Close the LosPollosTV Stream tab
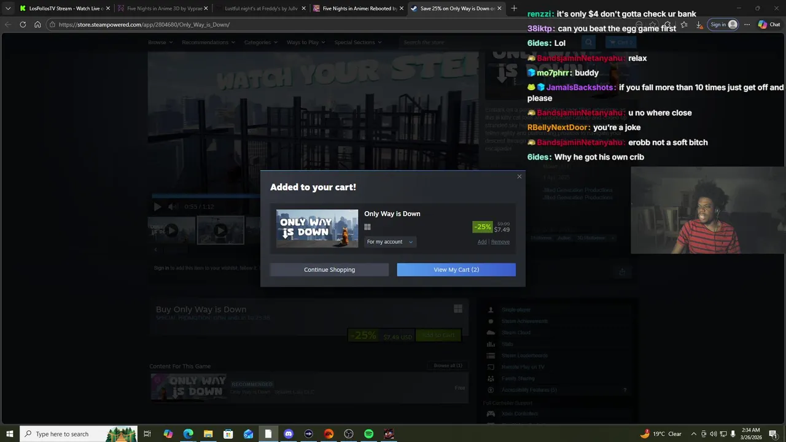This screenshot has height=442, width=786. [108, 9]
